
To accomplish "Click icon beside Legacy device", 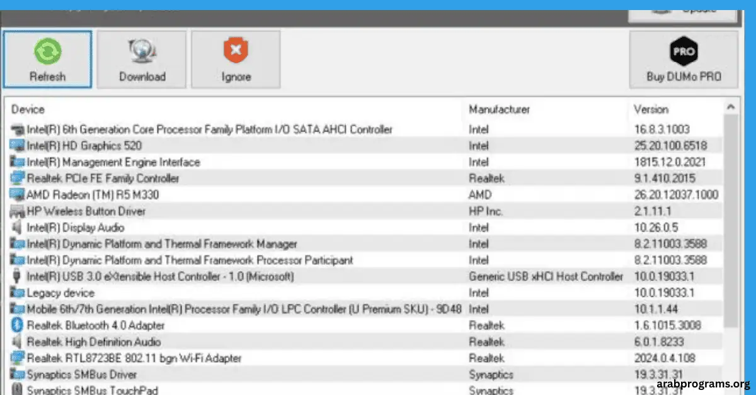I will click(17, 293).
